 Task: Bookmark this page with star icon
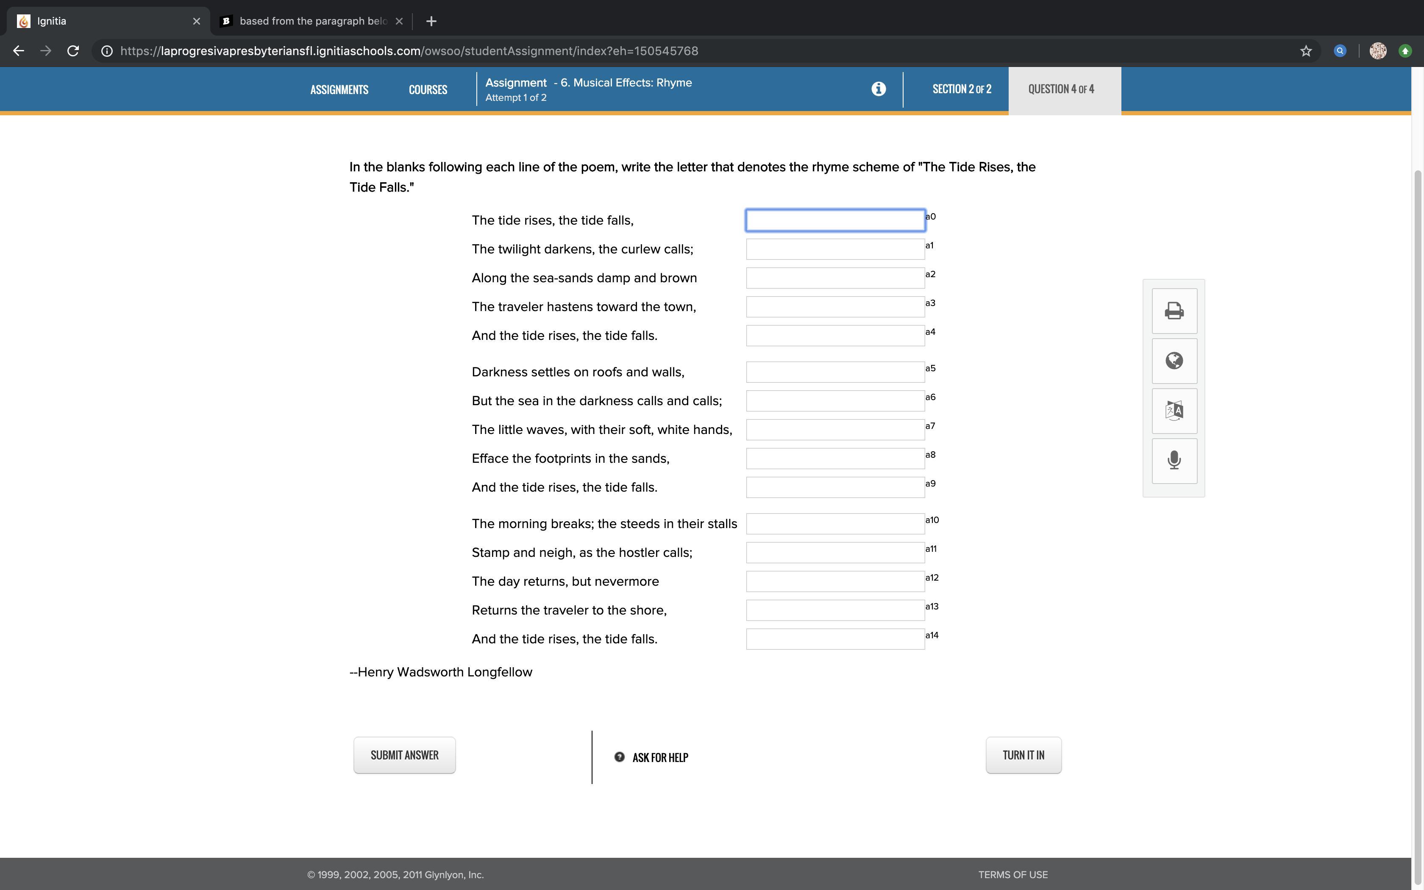[1306, 51]
